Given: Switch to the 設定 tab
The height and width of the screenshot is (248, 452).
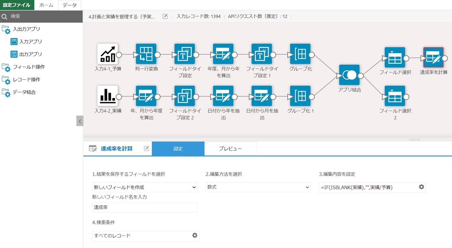Looking at the screenshot, I should point(178,149).
